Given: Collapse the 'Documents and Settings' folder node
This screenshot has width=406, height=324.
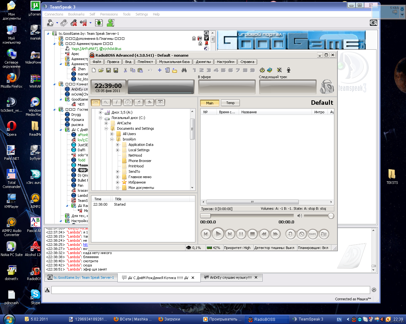Looking at the screenshot, I should [106, 128].
